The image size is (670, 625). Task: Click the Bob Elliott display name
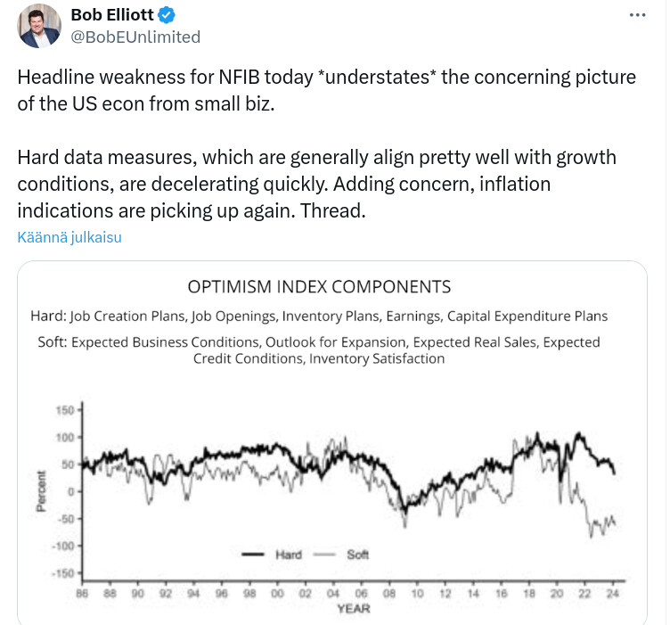[112, 15]
